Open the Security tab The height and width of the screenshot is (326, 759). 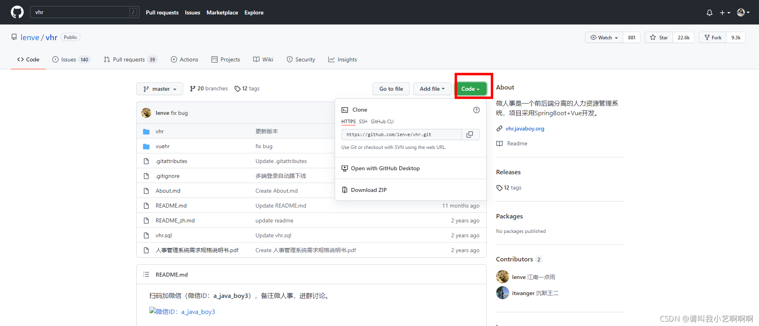(301, 59)
